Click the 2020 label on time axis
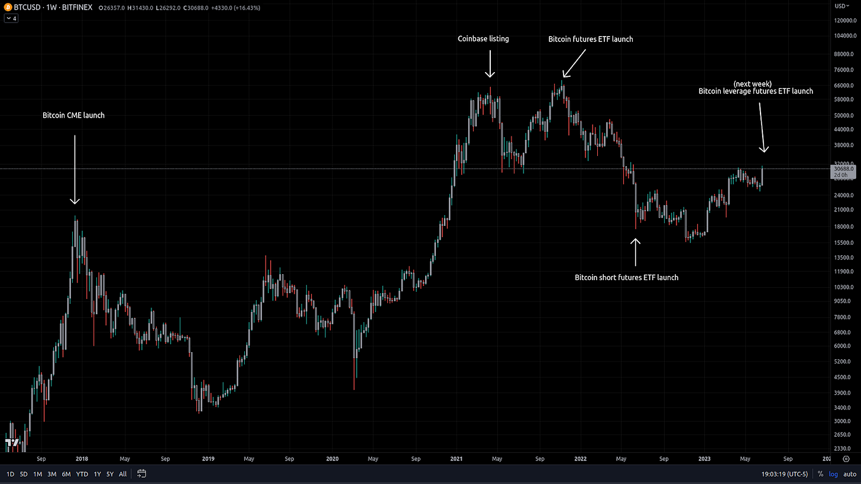861x484 pixels. tap(332, 459)
